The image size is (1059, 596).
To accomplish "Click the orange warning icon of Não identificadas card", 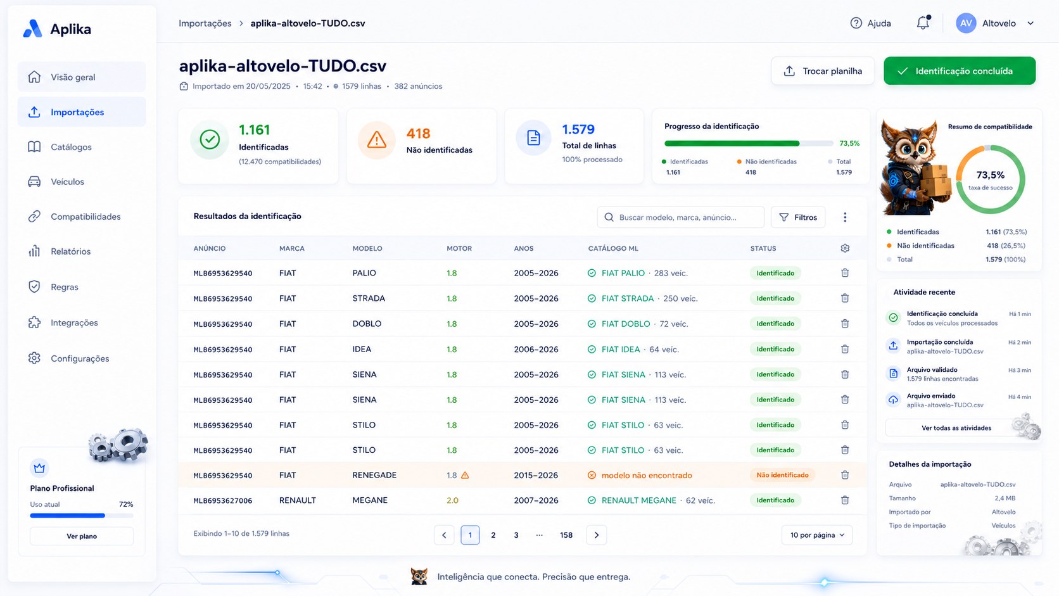I will pos(377,140).
